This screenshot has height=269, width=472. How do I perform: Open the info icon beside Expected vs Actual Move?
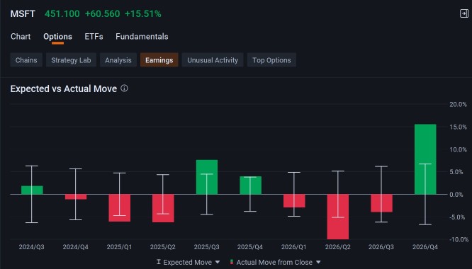[x=124, y=88]
